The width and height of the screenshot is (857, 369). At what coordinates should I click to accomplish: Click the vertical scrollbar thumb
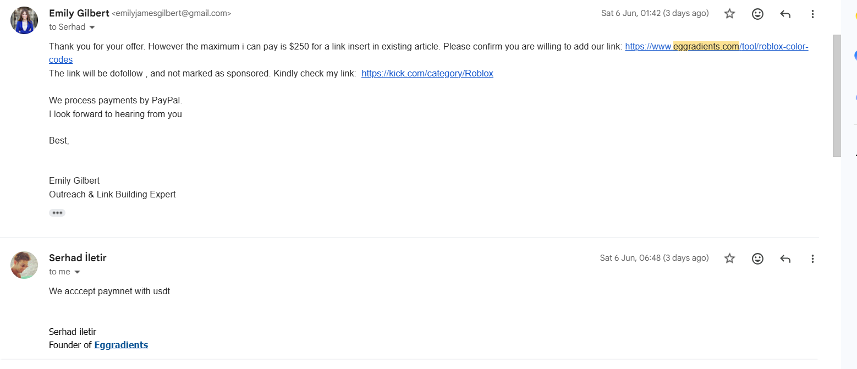pyautogui.click(x=837, y=96)
